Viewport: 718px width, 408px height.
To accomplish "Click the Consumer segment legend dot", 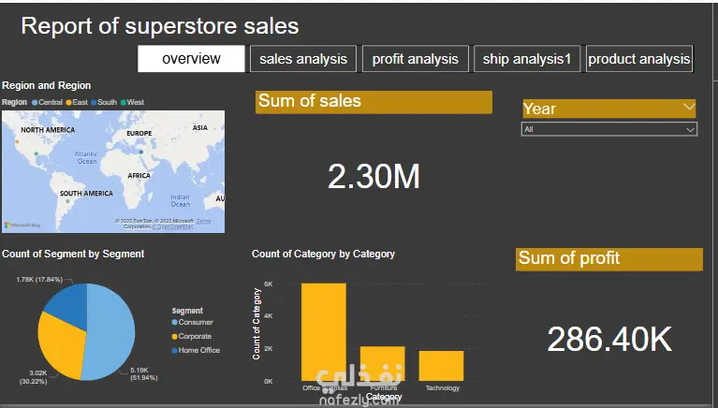I will tap(174, 323).
